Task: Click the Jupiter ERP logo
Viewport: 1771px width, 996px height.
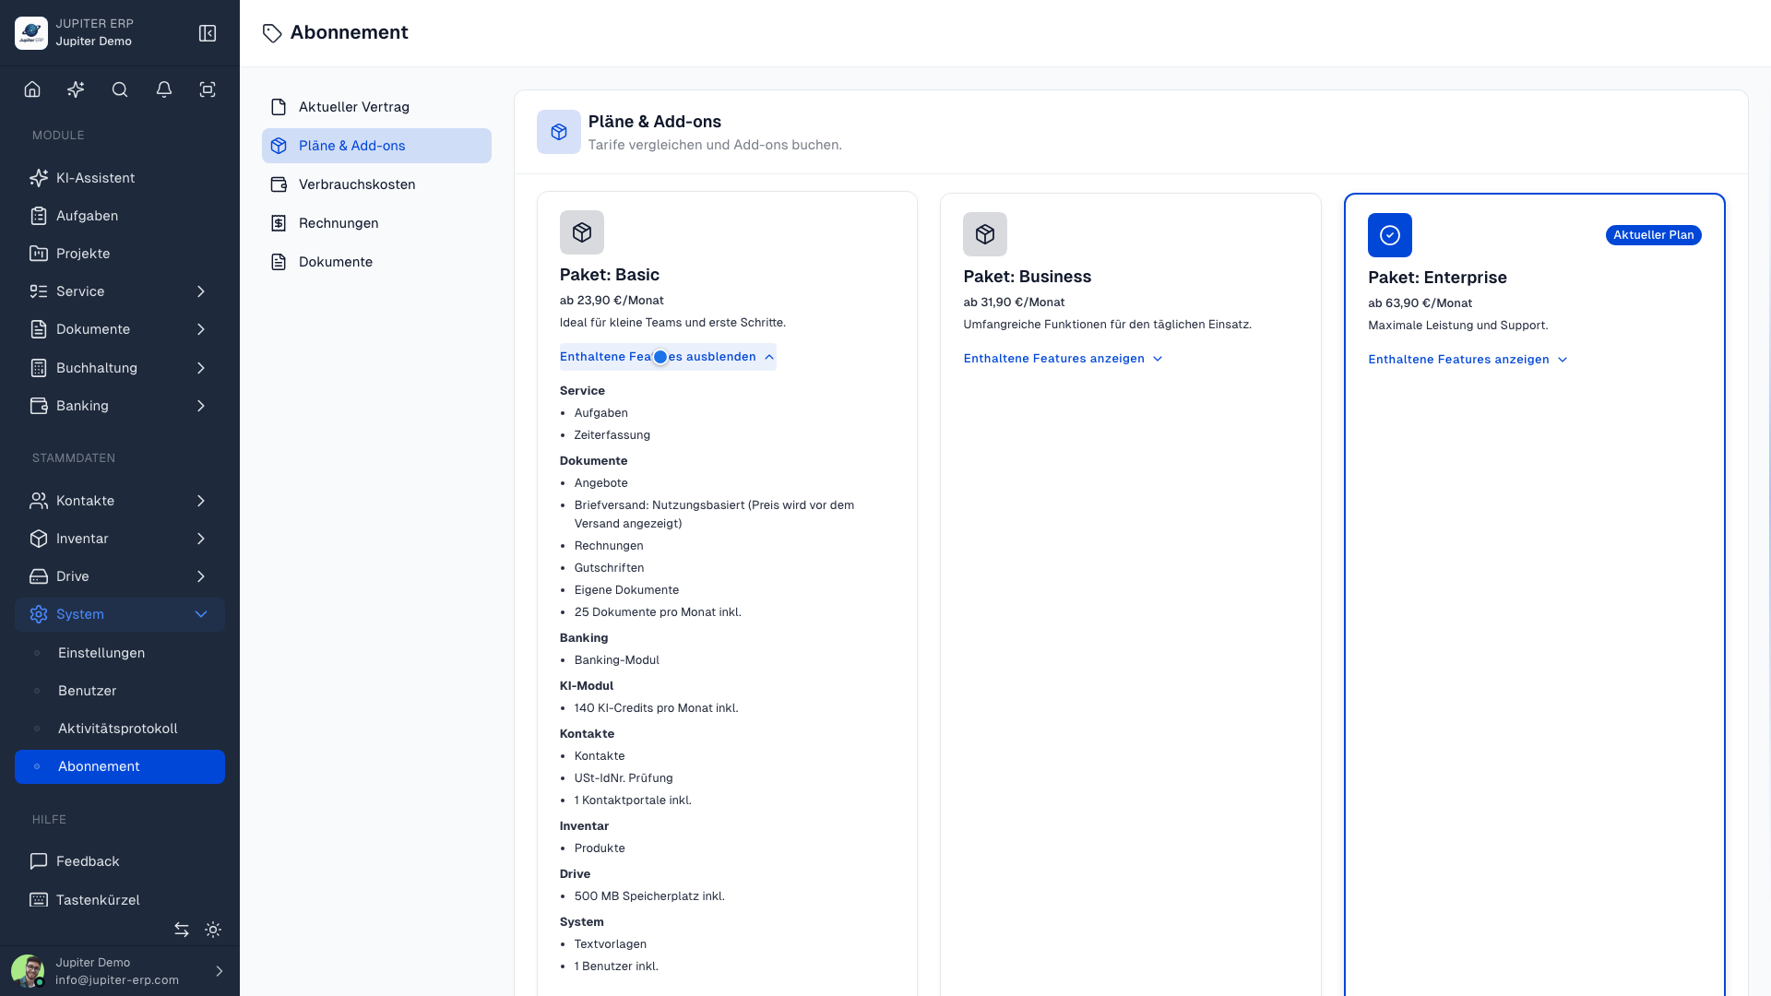Action: 31,33
